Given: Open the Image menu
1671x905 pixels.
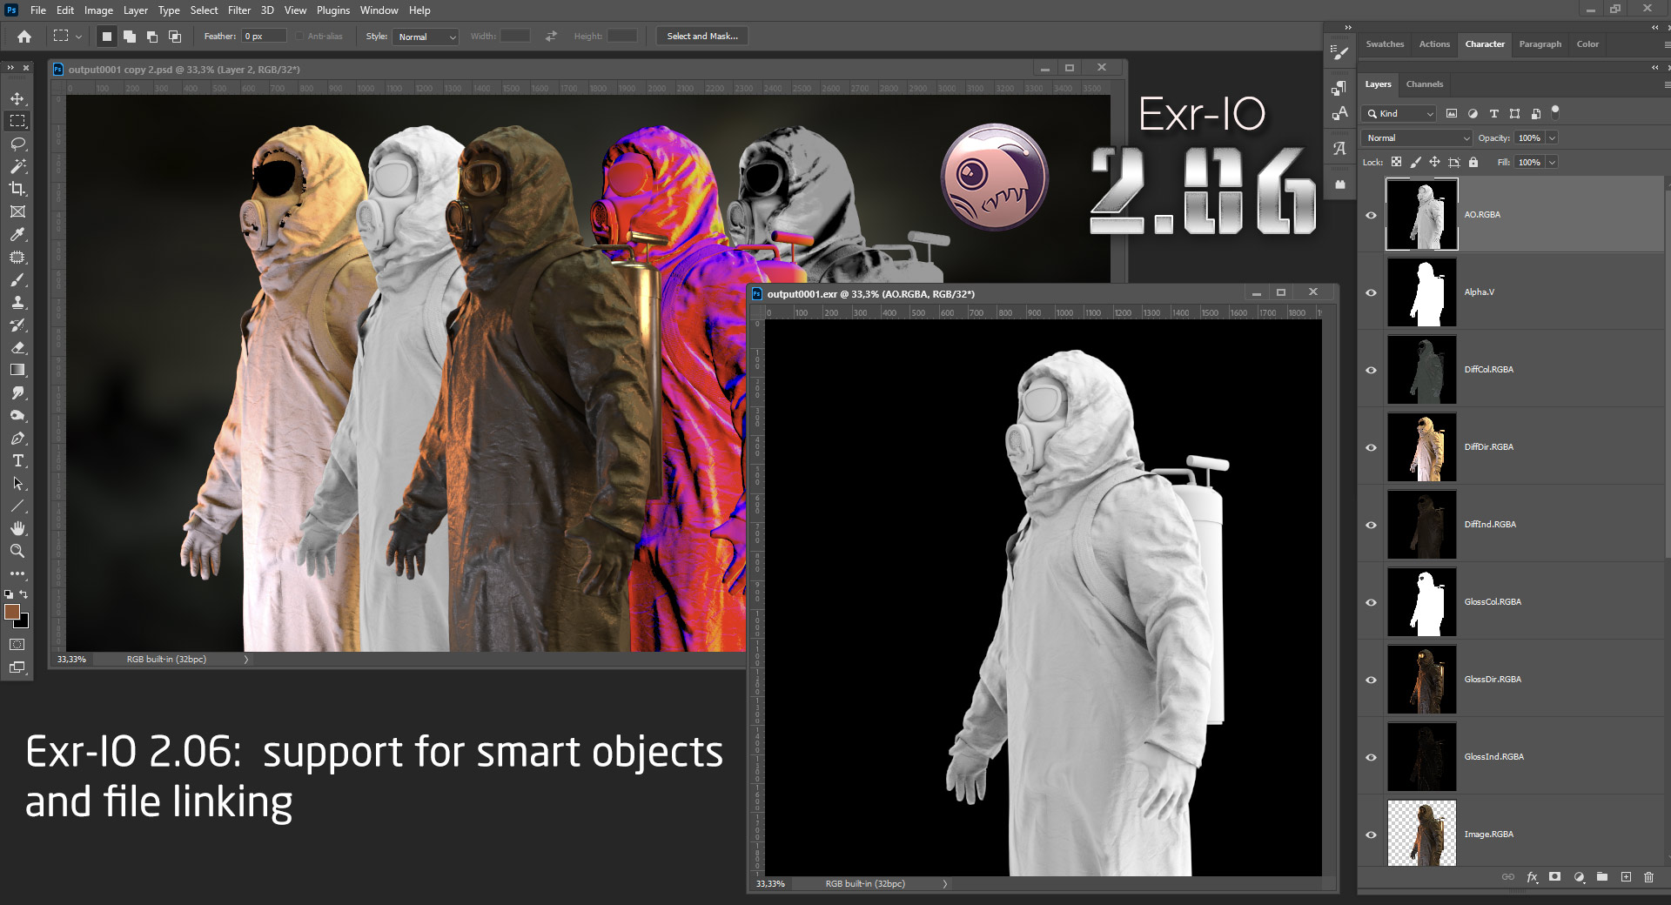Looking at the screenshot, I should click(x=98, y=10).
